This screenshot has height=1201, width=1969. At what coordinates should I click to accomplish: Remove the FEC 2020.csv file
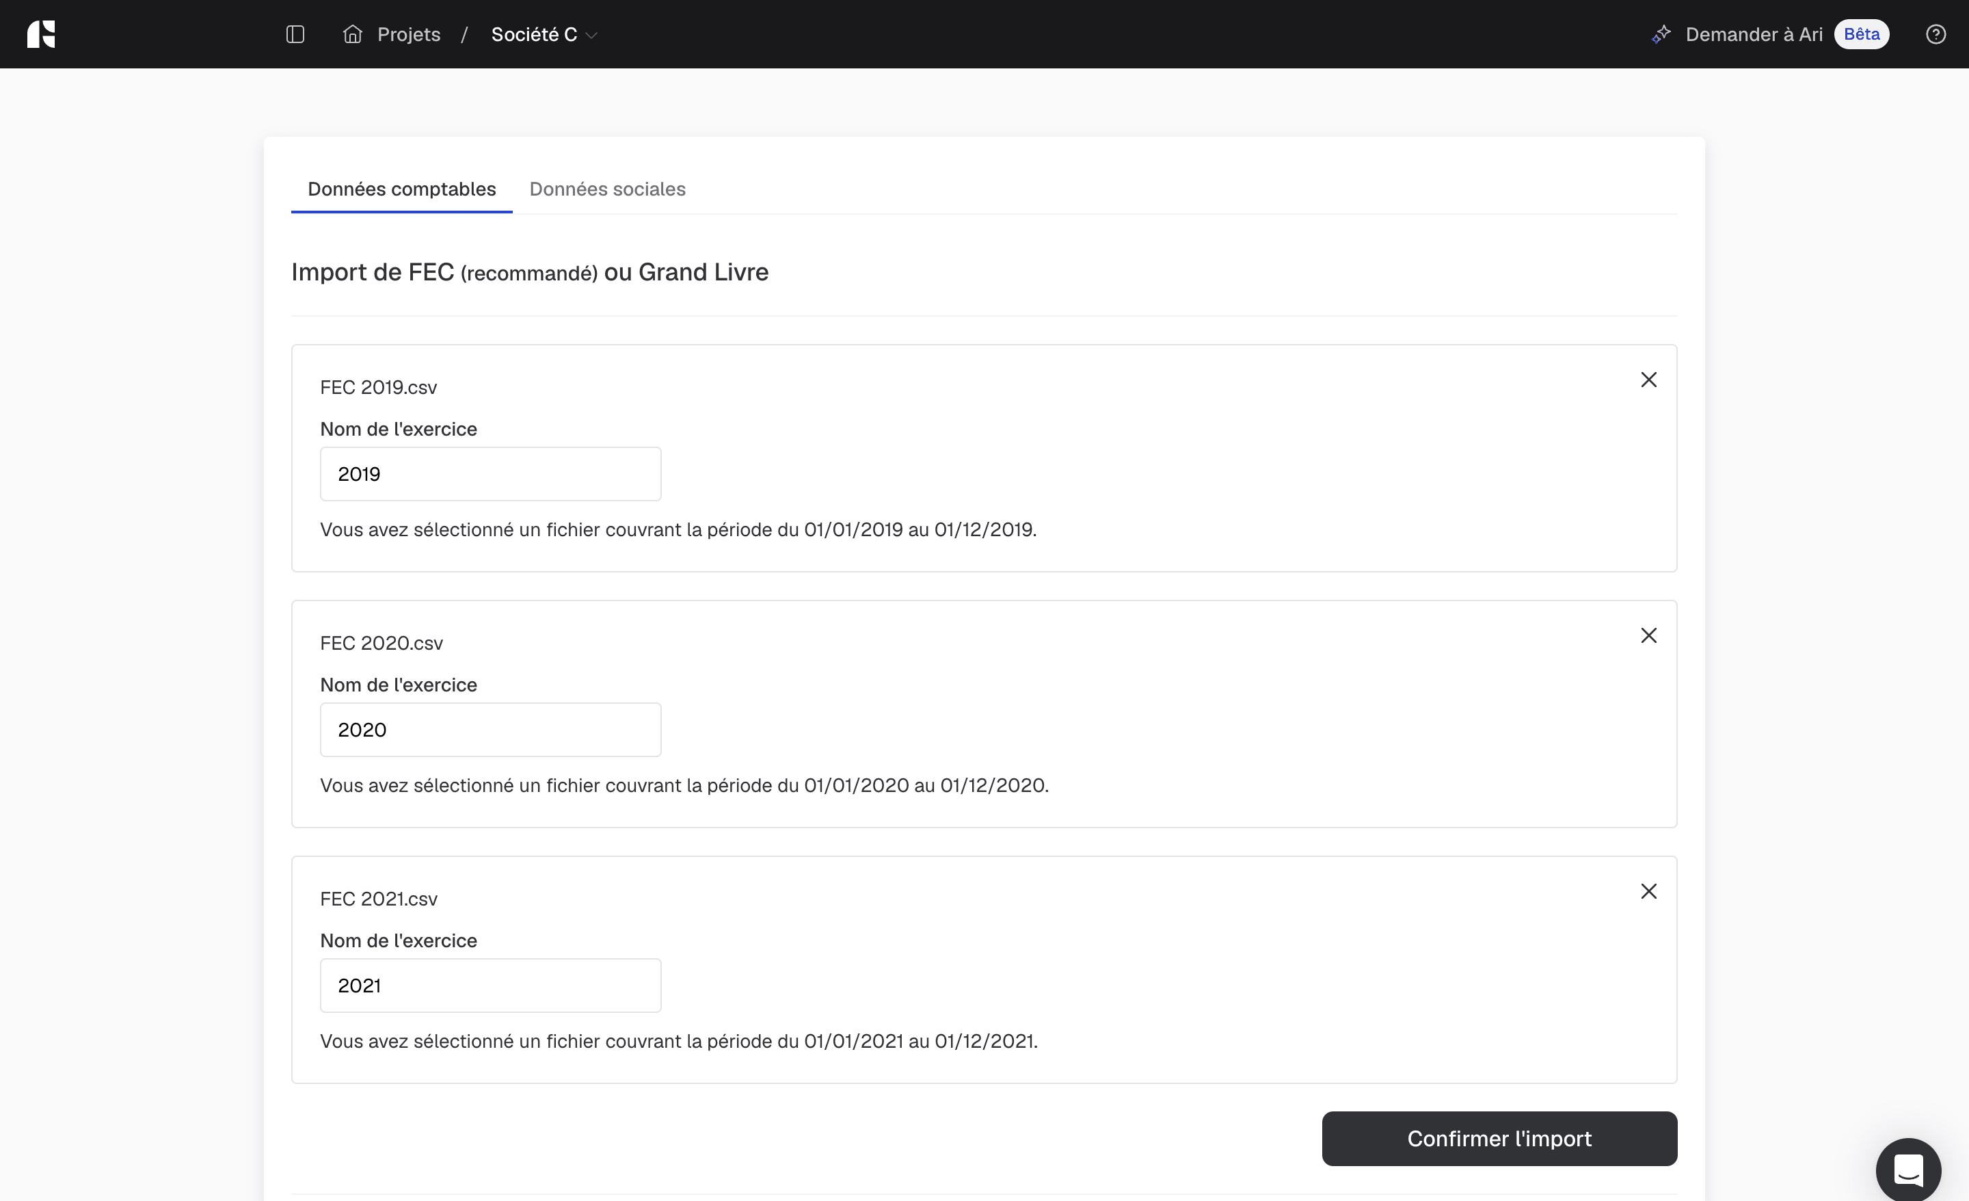point(1648,635)
